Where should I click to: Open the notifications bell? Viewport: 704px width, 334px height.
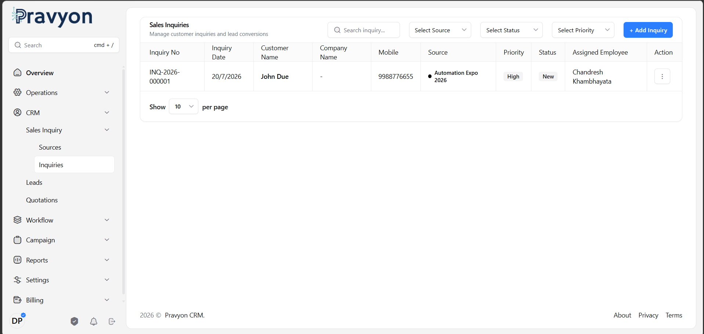point(94,322)
